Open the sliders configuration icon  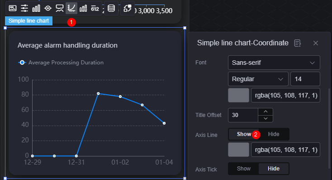[x=24, y=8]
